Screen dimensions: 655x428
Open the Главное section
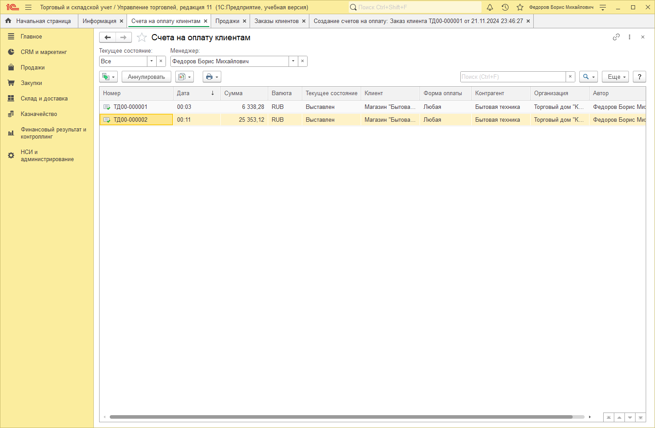47,37
